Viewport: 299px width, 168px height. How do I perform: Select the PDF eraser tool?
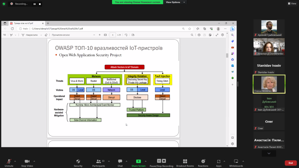click(46, 35)
